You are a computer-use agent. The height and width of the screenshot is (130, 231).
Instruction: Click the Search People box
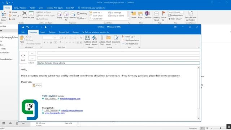(175, 12)
